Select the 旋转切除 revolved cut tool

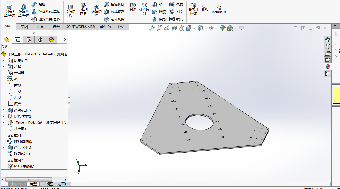point(96,11)
